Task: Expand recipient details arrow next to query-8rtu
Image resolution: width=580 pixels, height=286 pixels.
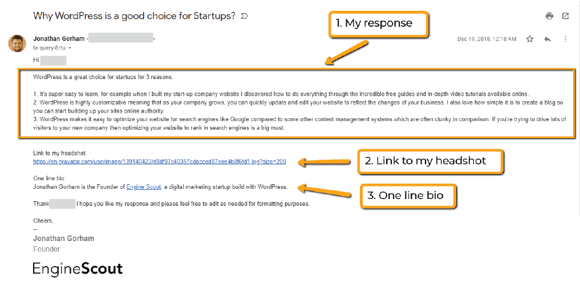Action: click(x=71, y=48)
